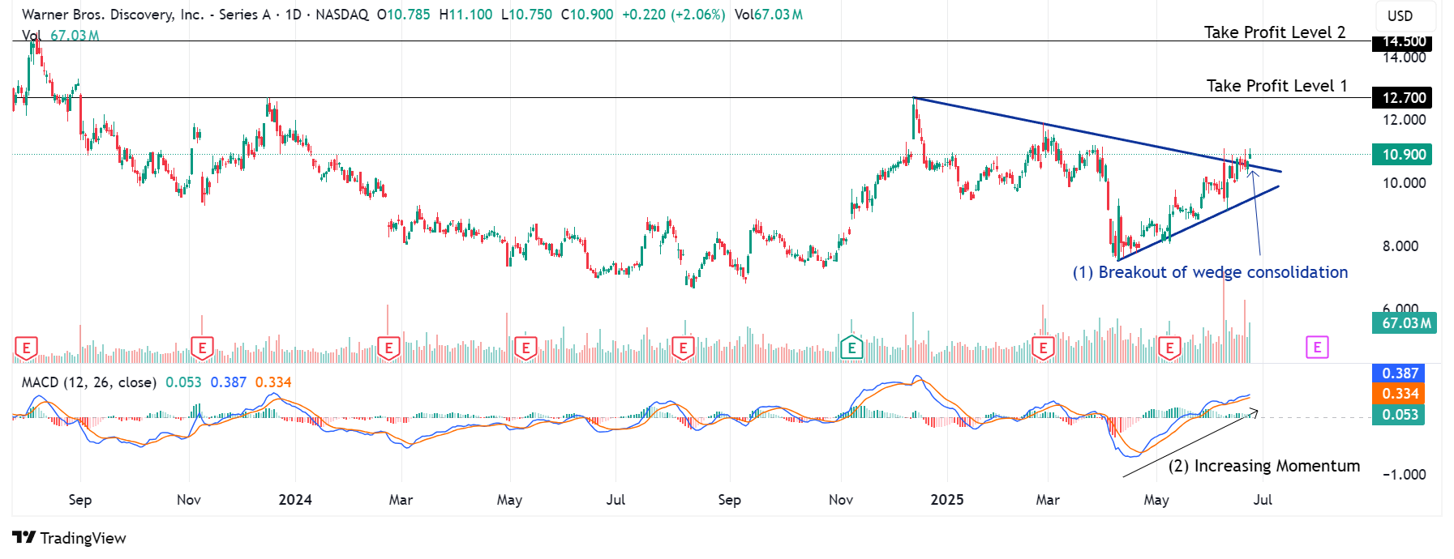1454x559 pixels.
Task: Click the earnings E marker just before Mar 2025
Action: pos(1042,348)
